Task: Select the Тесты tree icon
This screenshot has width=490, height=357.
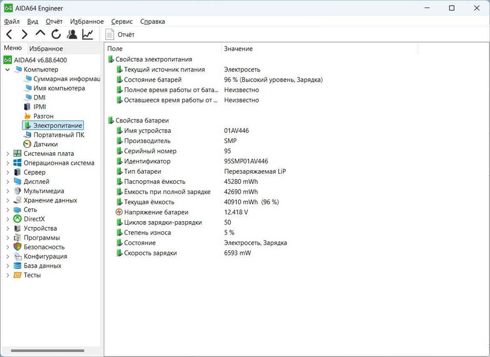Action: pos(17,275)
